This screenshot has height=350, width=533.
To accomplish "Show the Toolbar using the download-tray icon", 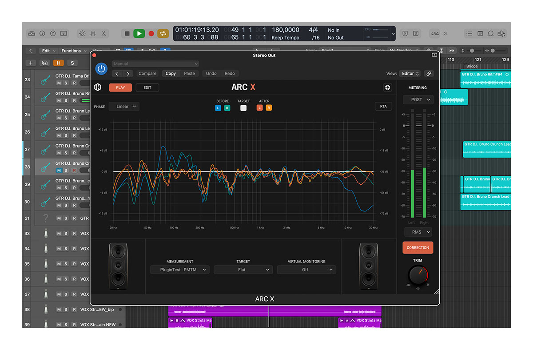I will pyautogui.click(x=64, y=33).
